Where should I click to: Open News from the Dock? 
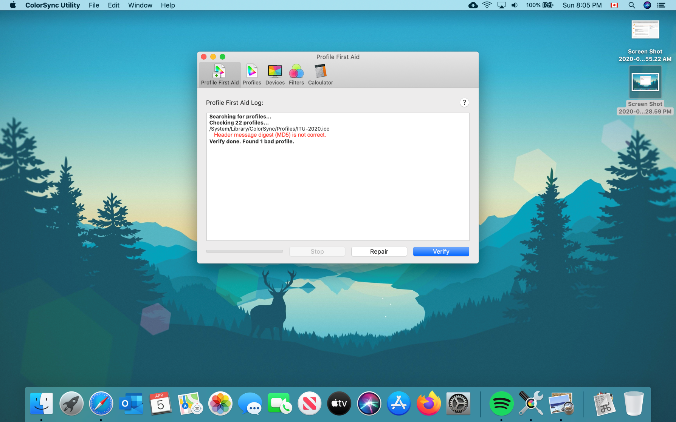[x=309, y=404]
